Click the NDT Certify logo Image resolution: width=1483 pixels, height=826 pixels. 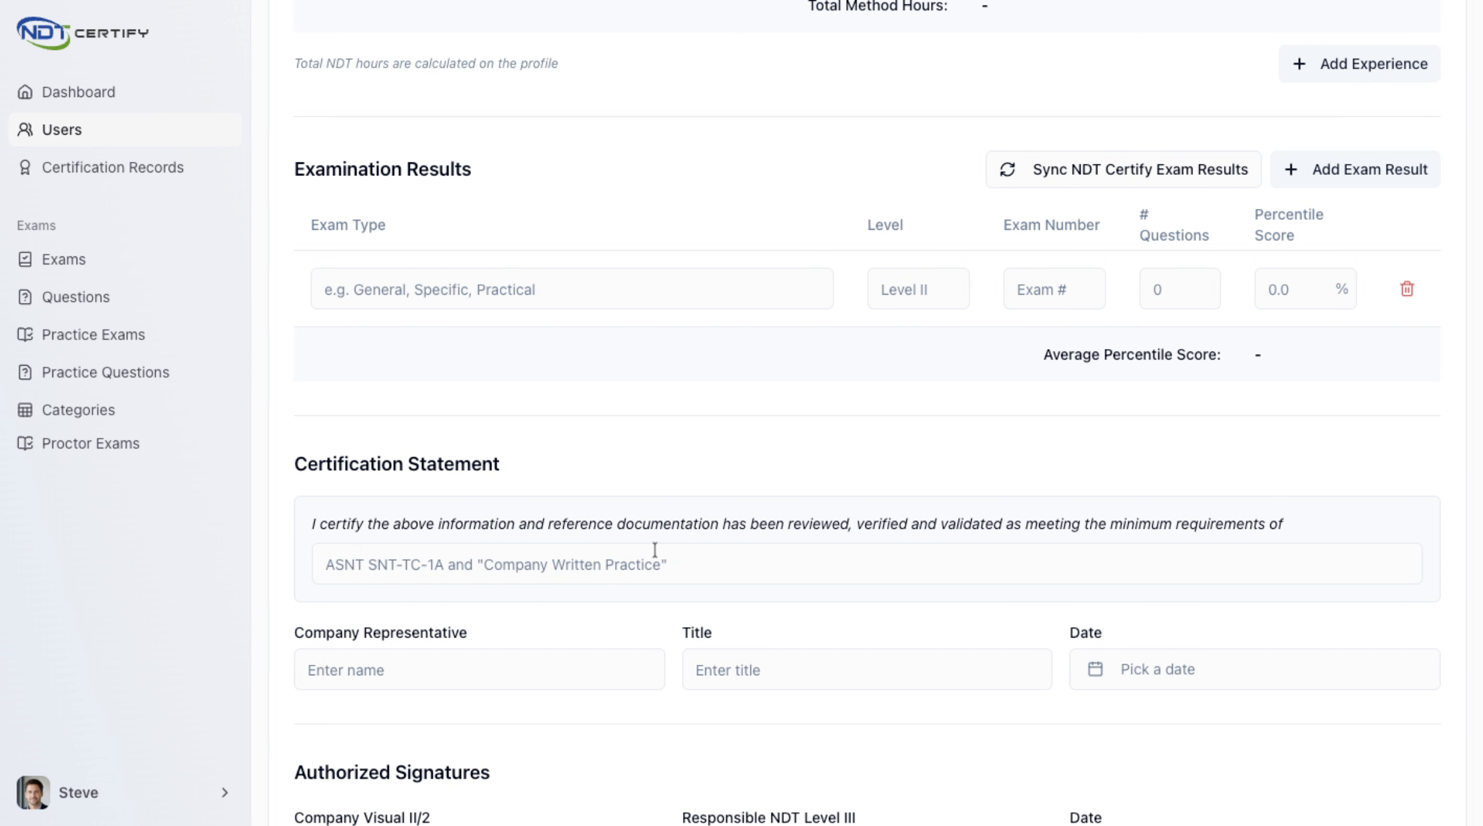(82, 33)
